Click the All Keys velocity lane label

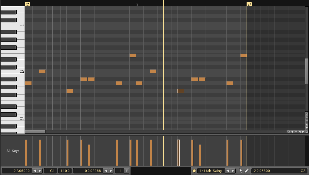(x=13, y=151)
